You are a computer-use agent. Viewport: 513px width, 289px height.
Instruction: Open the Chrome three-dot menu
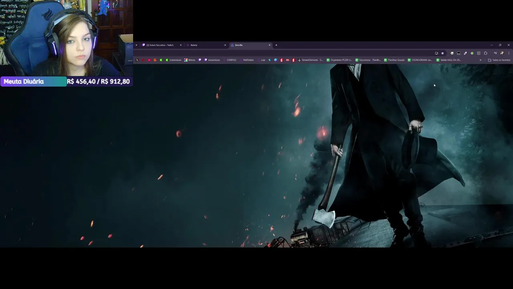tap(509, 53)
